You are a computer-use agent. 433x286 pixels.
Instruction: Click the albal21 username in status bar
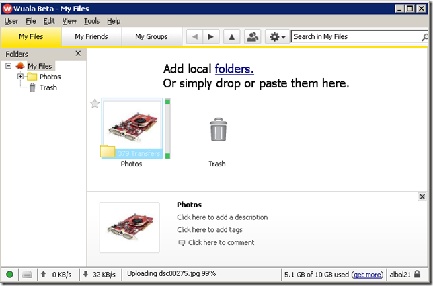point(400,275)
